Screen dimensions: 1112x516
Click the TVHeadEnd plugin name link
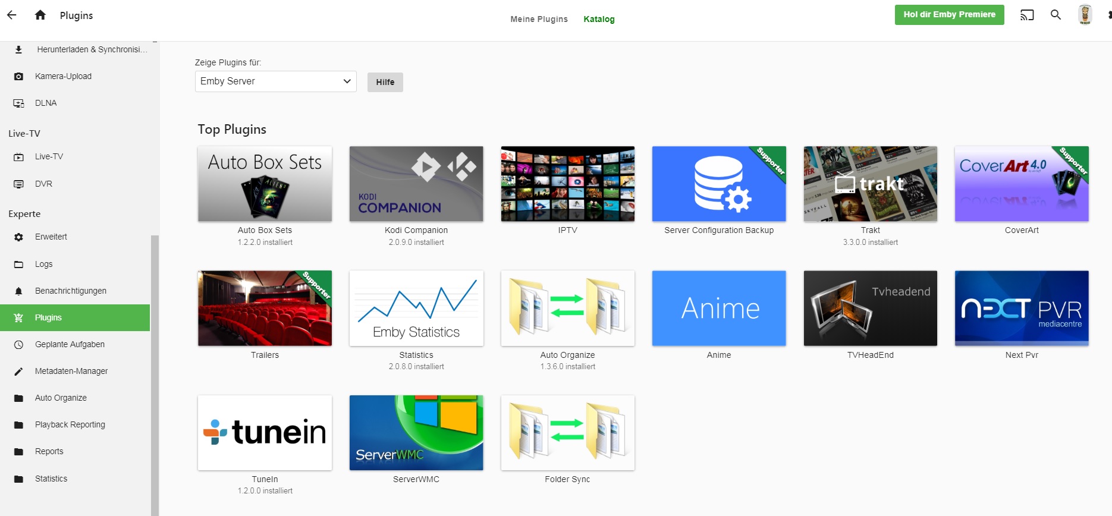pyautogui.click(x=871, y=355)
